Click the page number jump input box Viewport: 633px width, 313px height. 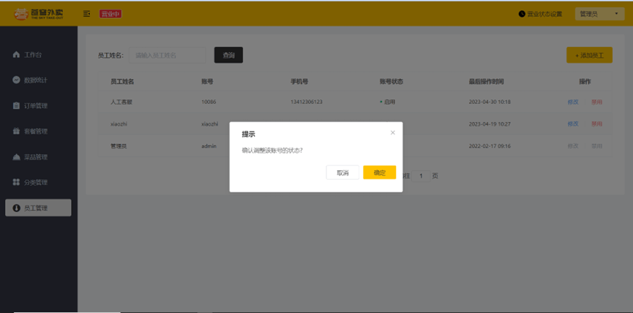point(421,176)
